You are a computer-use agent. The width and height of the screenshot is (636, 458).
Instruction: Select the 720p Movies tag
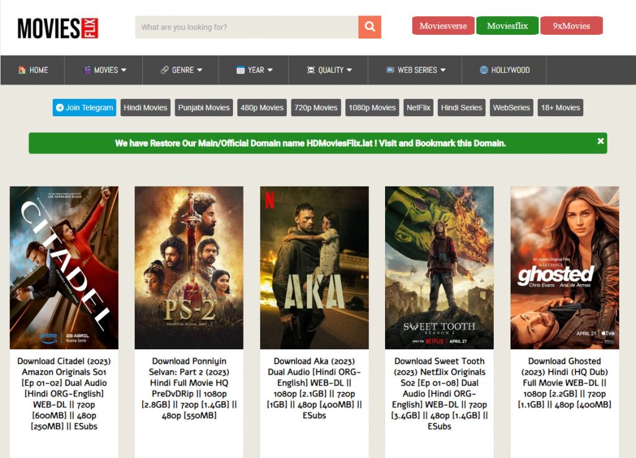[316, 108]
